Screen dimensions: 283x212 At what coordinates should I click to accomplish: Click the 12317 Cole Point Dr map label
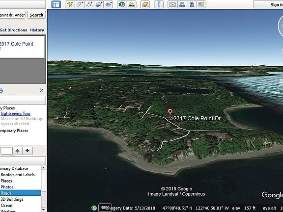[x=196, y=118]
